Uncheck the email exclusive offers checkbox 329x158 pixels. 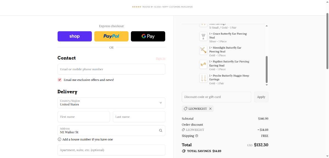pyautogui.click(x=59, y=80)
